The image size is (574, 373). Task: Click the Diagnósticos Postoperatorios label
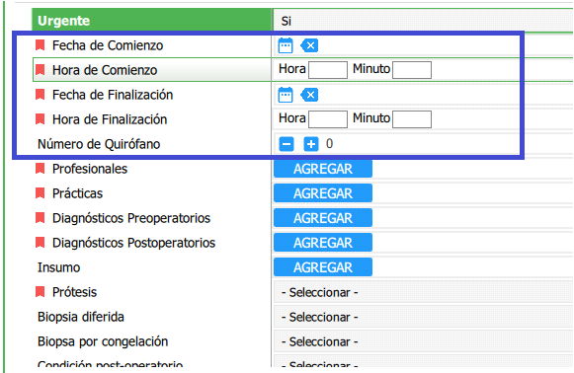(133, 243)
